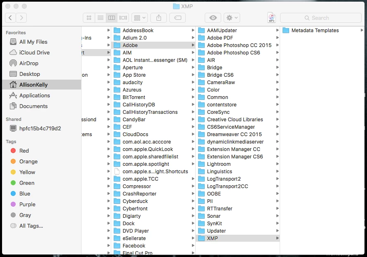367x257 pixels.
Task: Click the MP3 music icon in toolbar
Action: tap(271, 18)
